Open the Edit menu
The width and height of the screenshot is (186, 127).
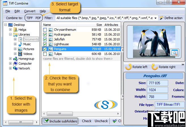[17, 11]
